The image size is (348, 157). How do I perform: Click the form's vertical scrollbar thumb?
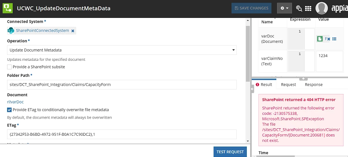(248, 54)
